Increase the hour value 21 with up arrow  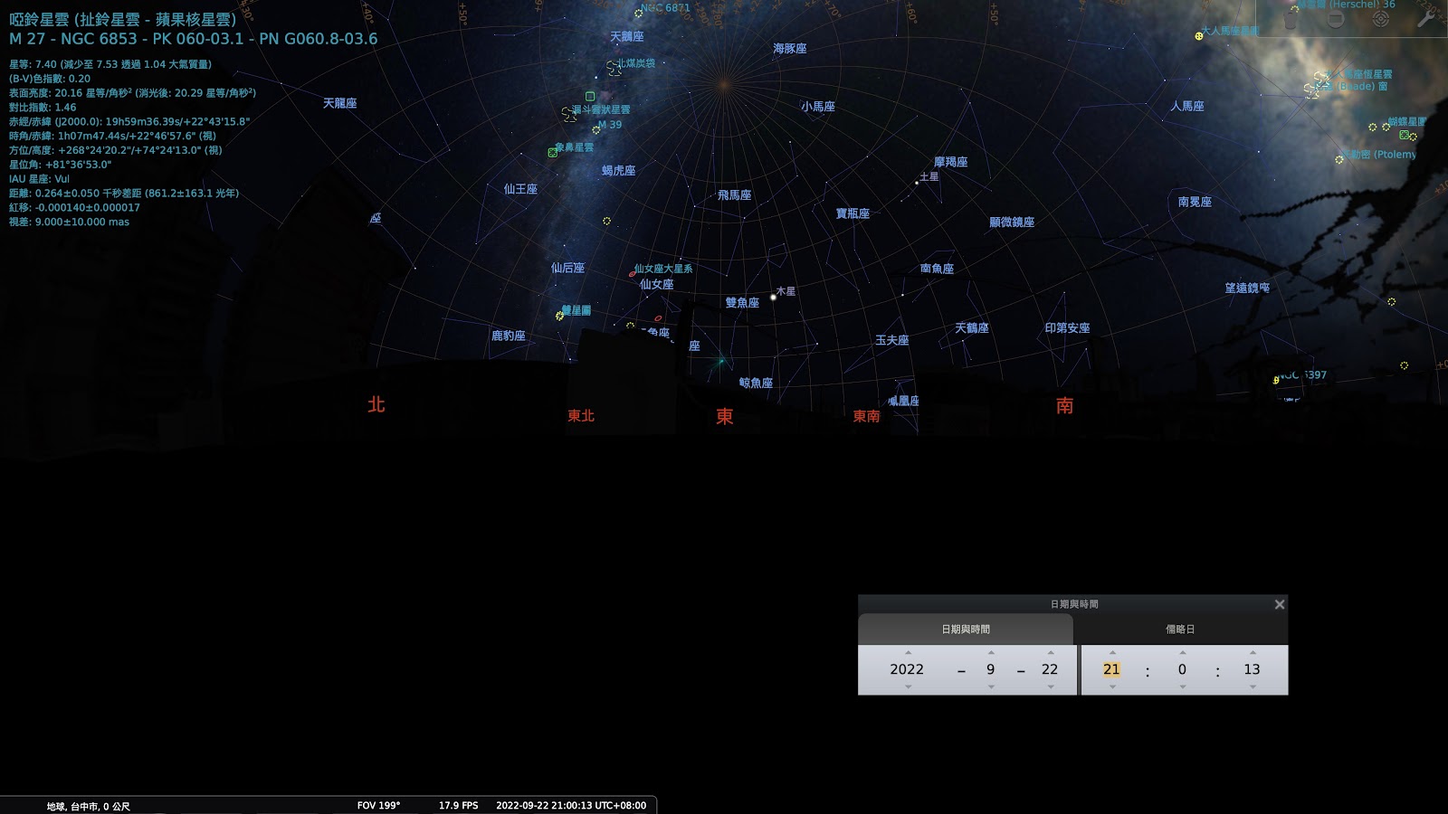tap(1112, 652)
